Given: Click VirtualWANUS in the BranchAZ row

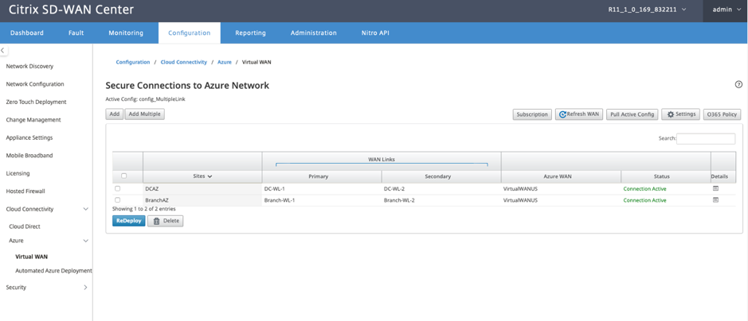Looking at the screenshot, I should click(x=520, y=200).
